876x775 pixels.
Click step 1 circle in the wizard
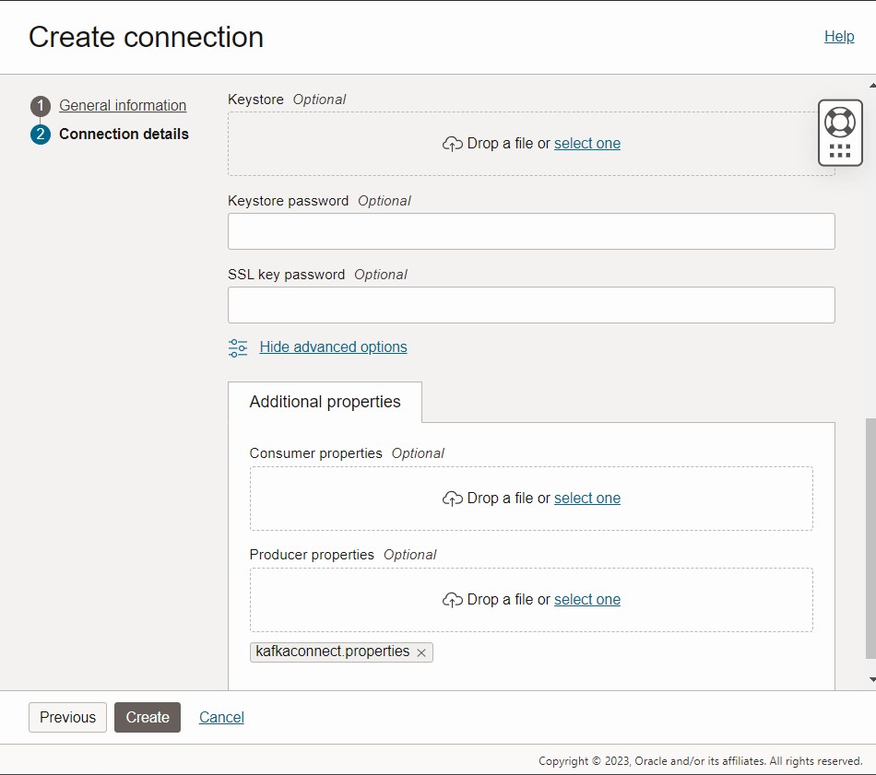pyautogui.click(x=40, y=106)
